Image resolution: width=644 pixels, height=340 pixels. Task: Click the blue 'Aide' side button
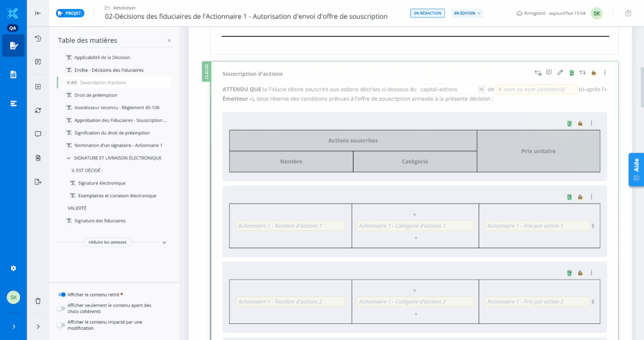(x=636, y=170)
